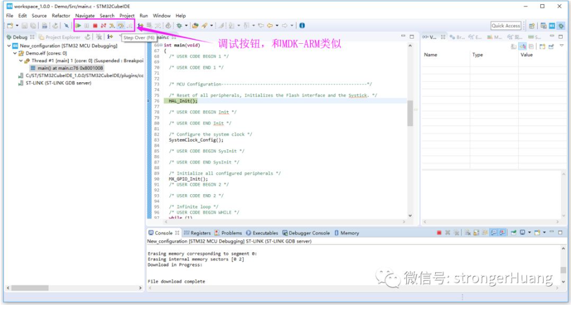Open the Navigate menu
Image resolution: width=571 pixels, height=309 pixels.
point(85,15)
